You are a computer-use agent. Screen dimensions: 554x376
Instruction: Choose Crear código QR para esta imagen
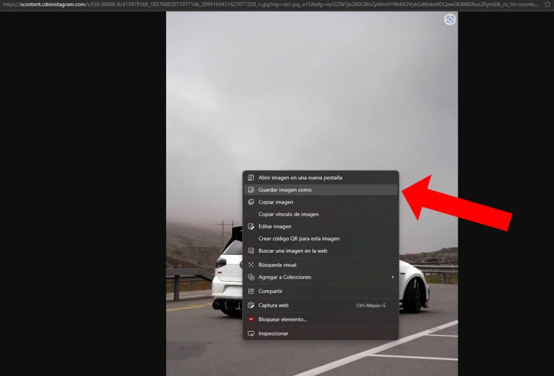point(321,239)
